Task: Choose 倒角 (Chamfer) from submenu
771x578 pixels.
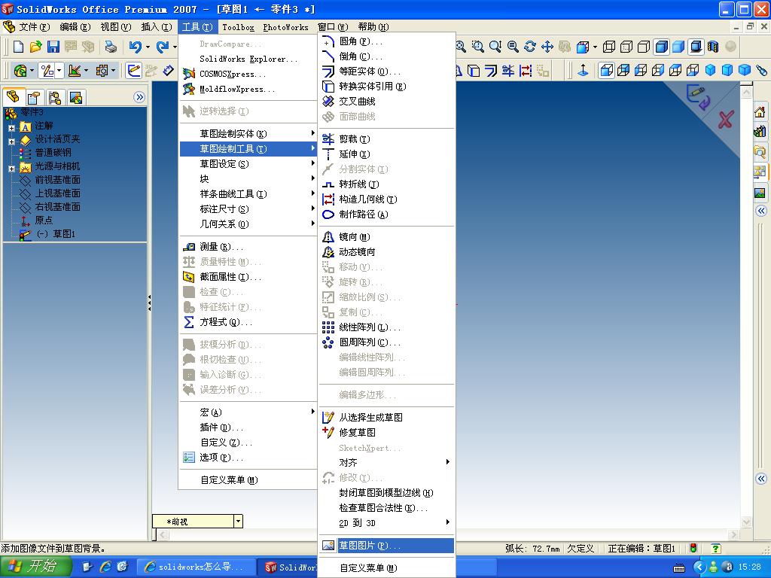Action: 386,56
